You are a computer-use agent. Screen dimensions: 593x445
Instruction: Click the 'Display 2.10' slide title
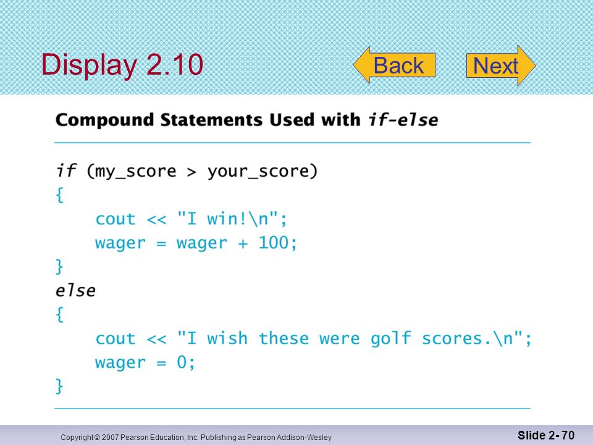click(122, 65)
